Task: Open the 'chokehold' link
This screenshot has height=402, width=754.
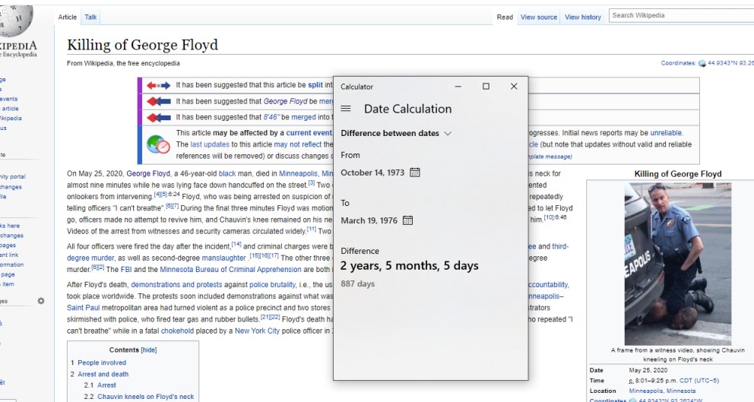Action: pyautogui.click(x=177, y=331)
